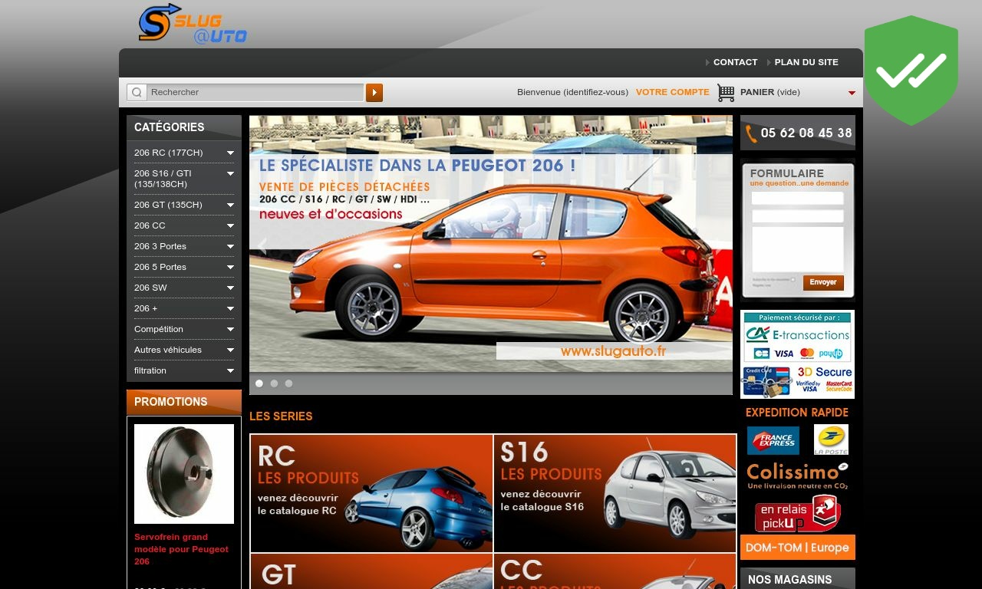This screenshot has height=589, width=982.
Task: Click the NOS MAGASINS heading
Action: coord(789,580)
